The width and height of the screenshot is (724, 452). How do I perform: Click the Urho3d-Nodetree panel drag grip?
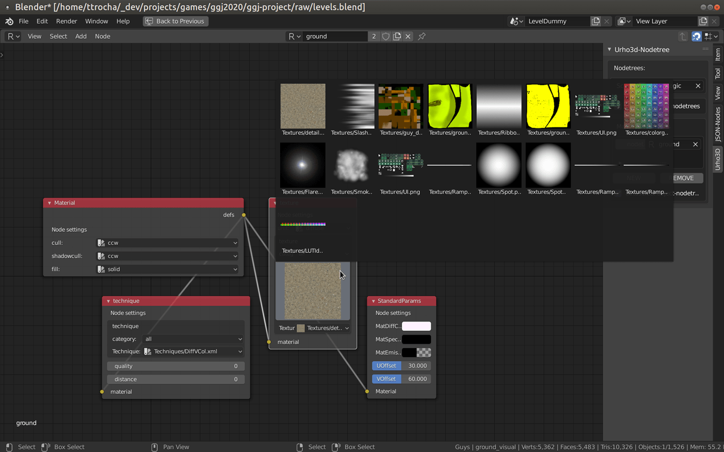(x=705, y=49)
